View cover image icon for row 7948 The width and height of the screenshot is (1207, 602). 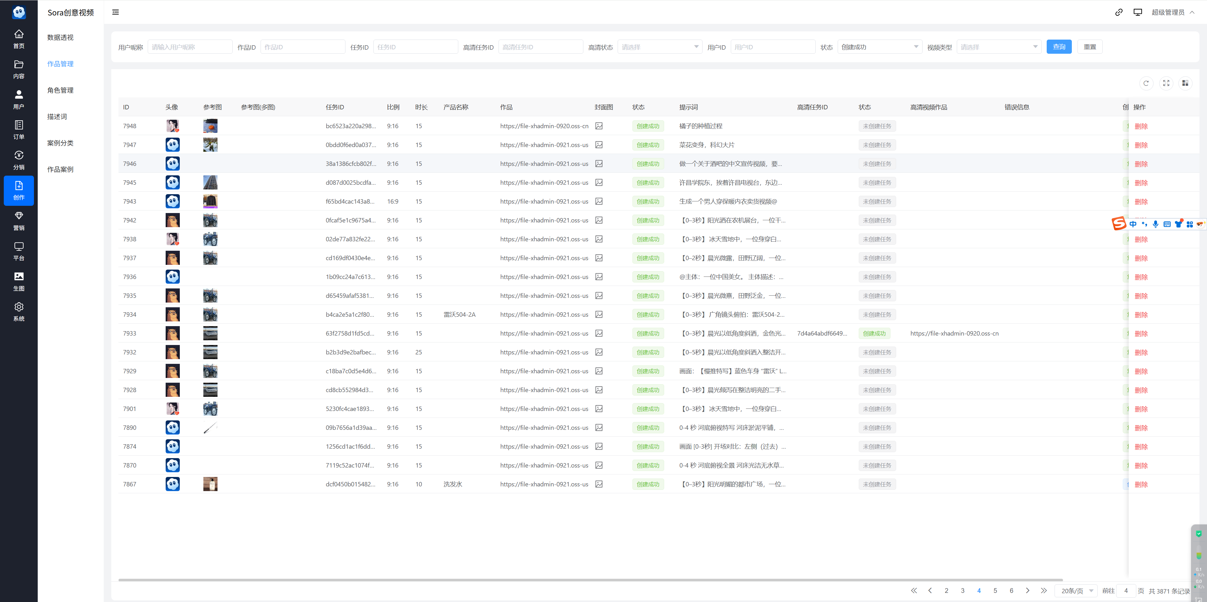[599, 126]
